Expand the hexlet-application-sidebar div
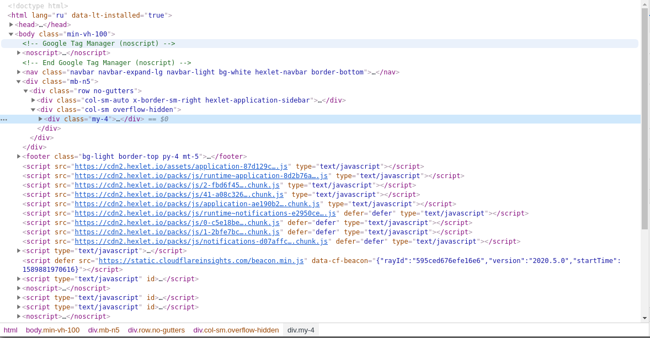The width and height of the screenshot is (650, 338). [33, 100]
